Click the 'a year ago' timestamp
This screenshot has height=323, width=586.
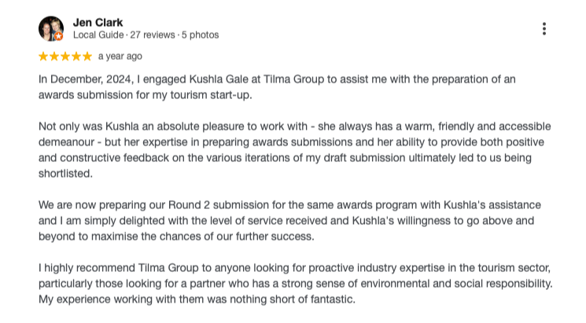120,57
